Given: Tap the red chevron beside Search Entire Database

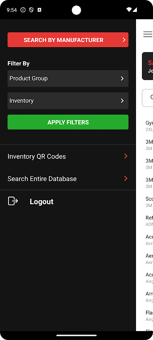Looking at the screenshot, I should [126, 178].
